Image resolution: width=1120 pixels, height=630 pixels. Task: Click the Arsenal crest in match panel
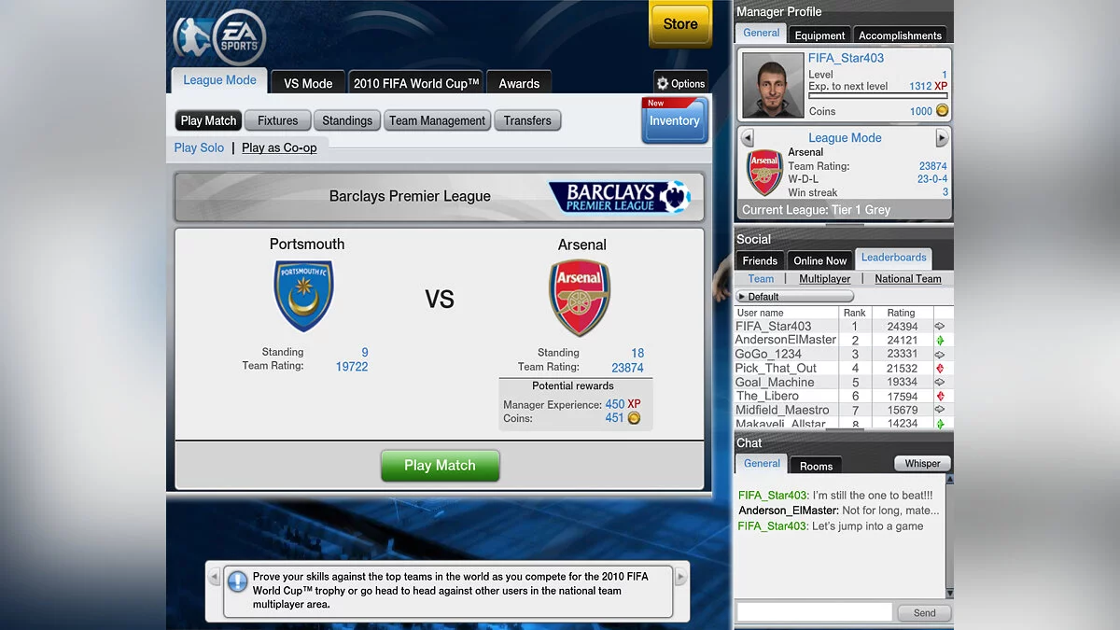[580, 298]
